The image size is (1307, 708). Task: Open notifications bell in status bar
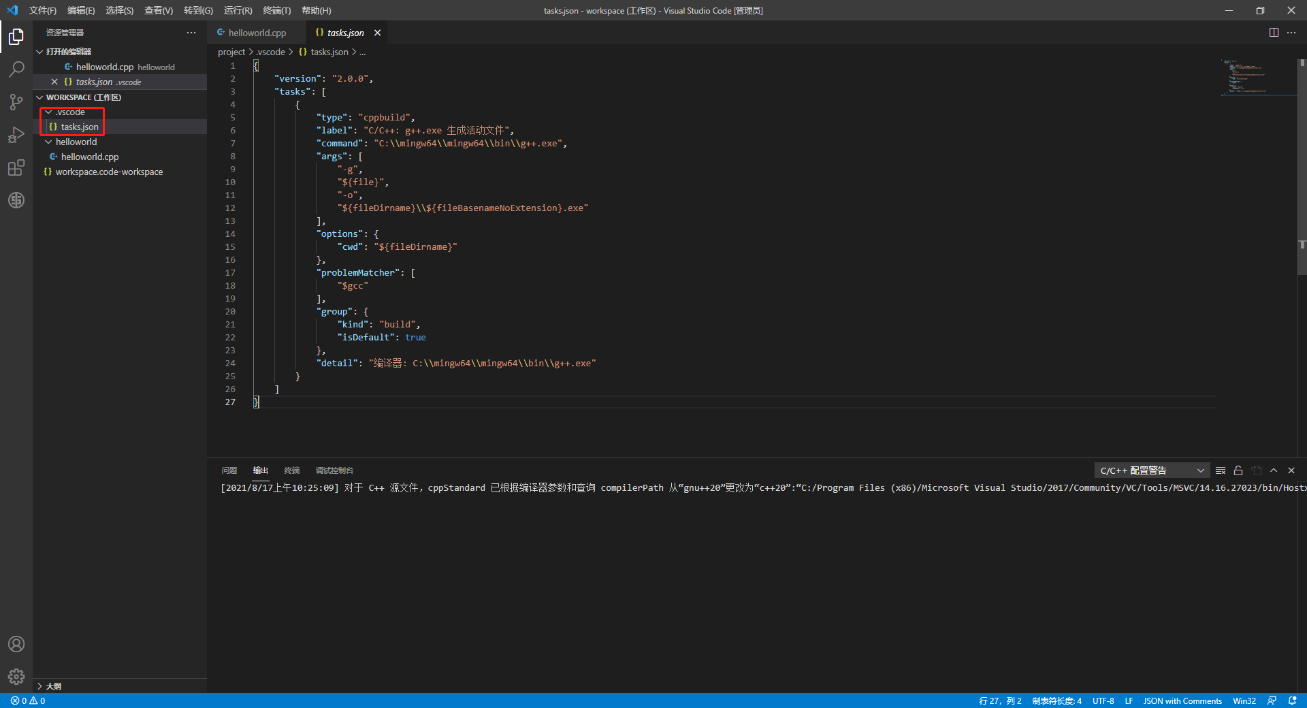(x=1292, y=701)
